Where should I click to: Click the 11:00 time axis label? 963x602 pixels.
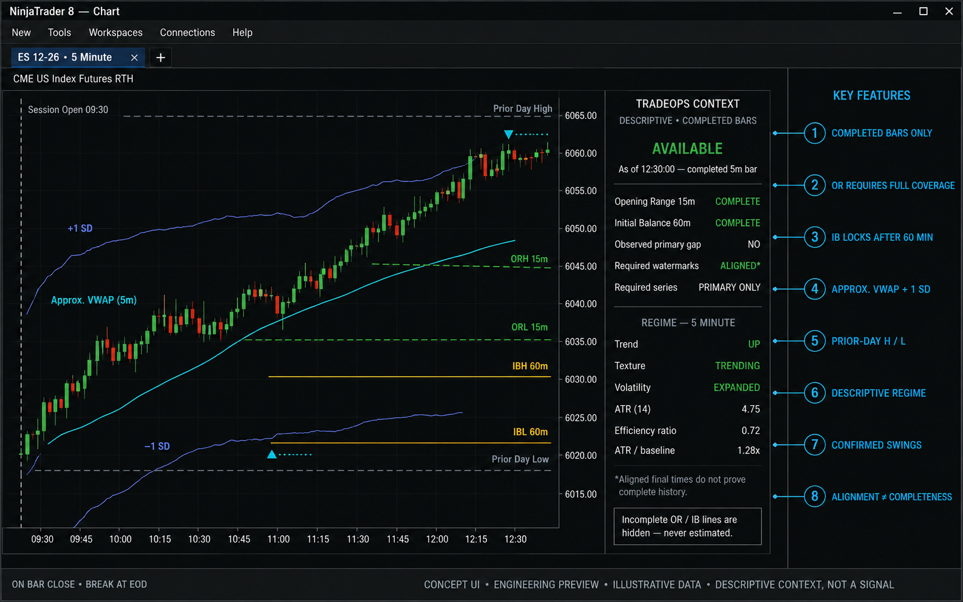coord(279,539)
